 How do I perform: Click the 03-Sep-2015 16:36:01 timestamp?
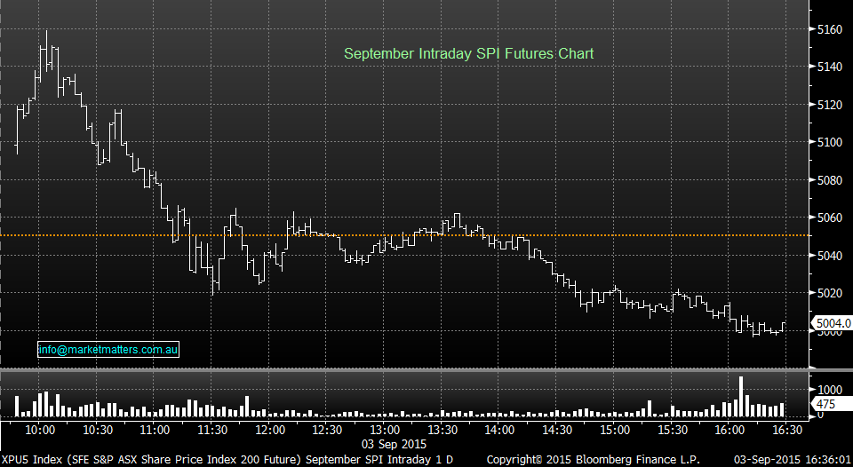tap(793, 459)
